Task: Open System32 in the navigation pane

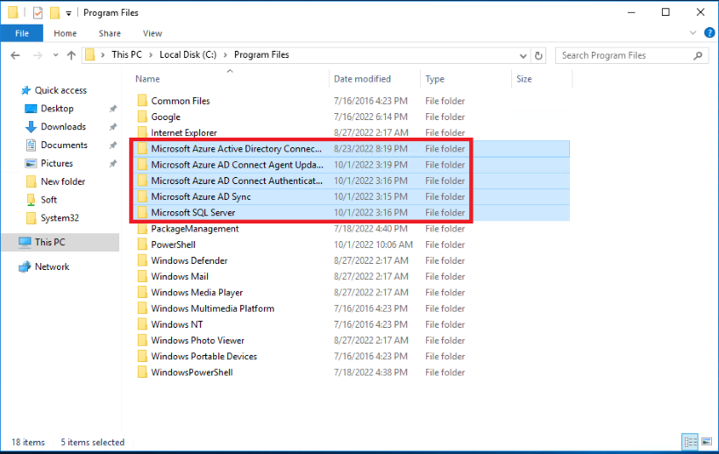Action: 60,218
